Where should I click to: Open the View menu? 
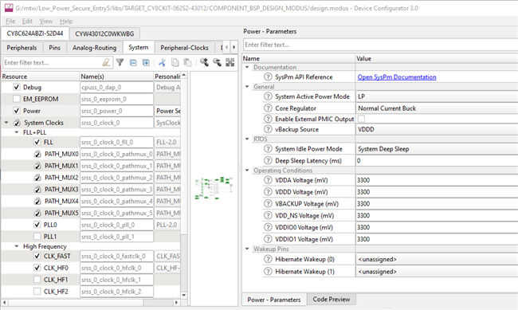coord(46,22)
